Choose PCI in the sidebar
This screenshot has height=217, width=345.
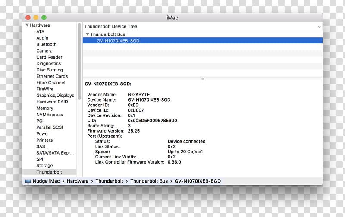[x=40, y=121]
